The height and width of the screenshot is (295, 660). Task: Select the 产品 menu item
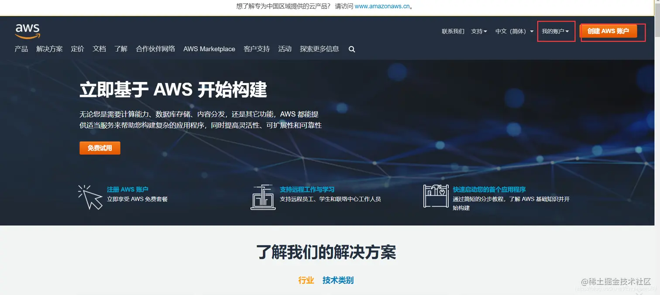(x=21, y=49)
